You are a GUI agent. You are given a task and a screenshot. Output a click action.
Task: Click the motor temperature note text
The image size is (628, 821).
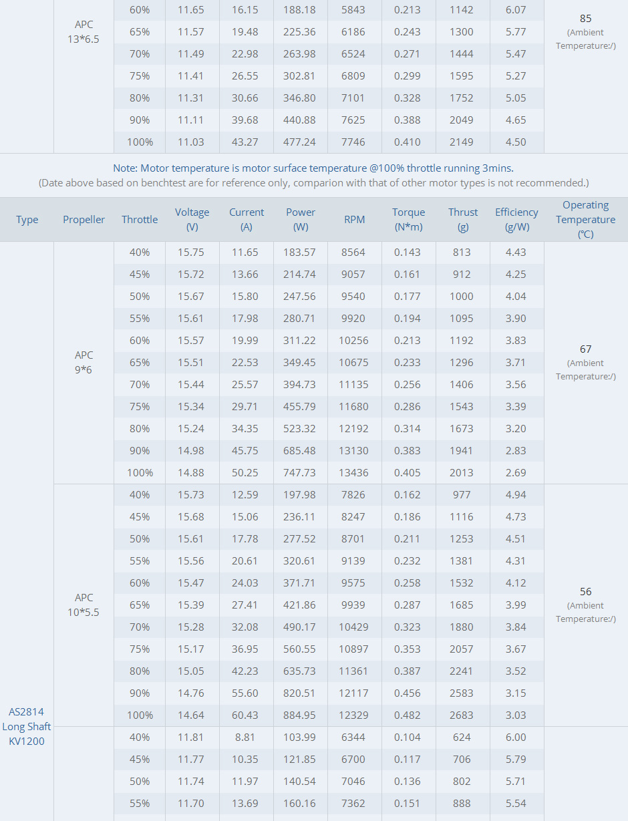(313, 168)
